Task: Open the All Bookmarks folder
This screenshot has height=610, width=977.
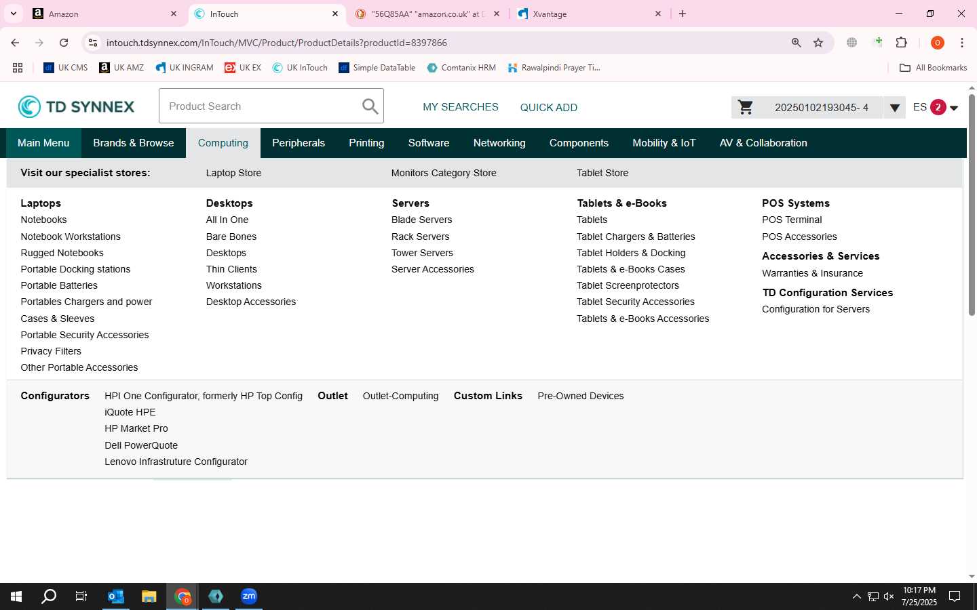Action: 934,68
